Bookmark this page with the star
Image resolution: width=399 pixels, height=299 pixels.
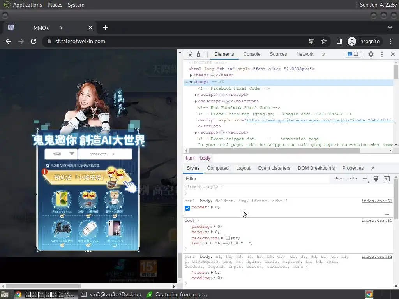(x=324, y=41)
